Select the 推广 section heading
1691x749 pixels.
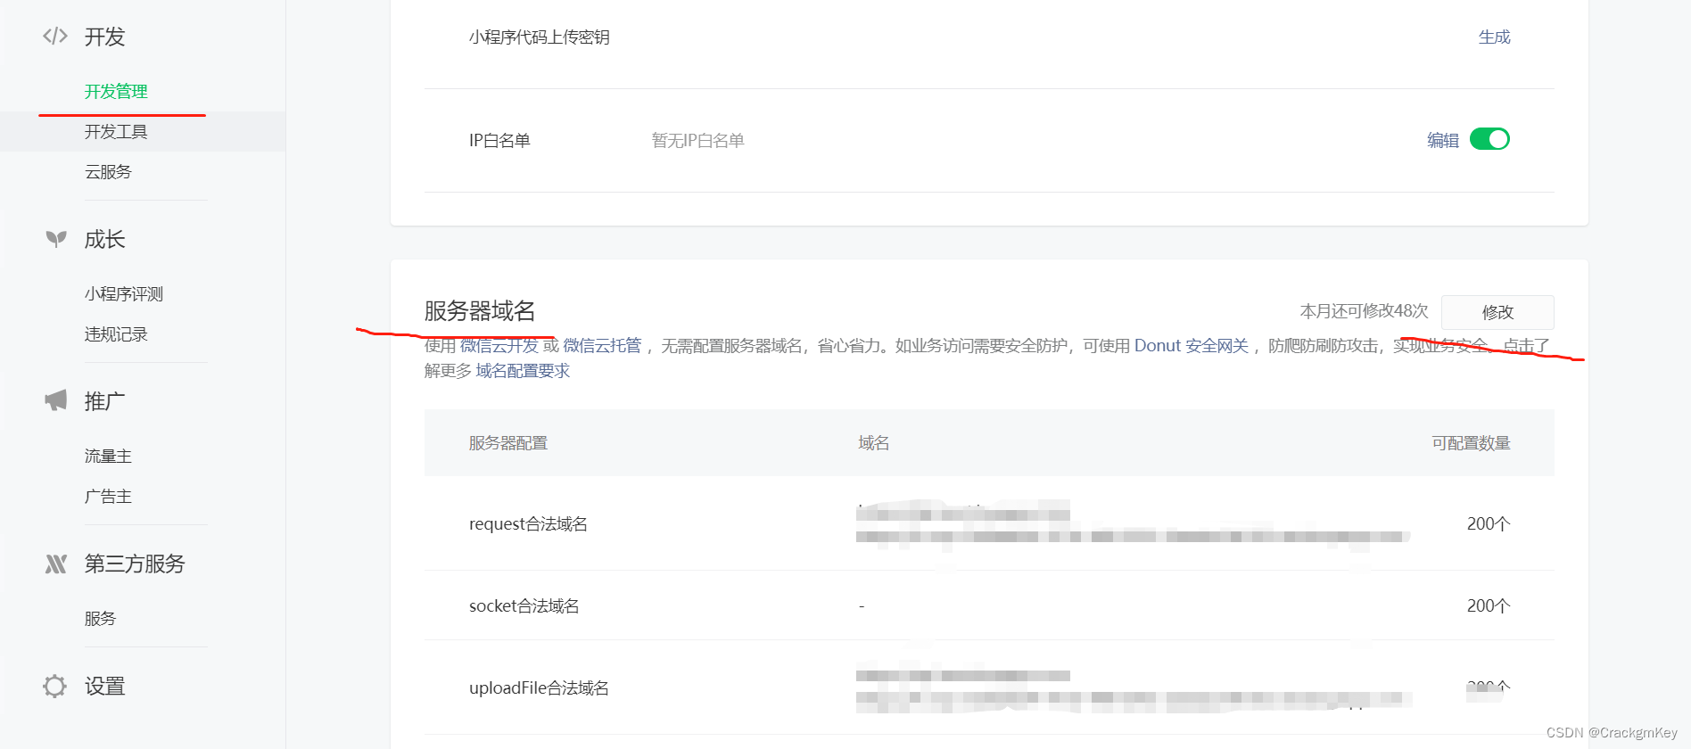[104, 401]
